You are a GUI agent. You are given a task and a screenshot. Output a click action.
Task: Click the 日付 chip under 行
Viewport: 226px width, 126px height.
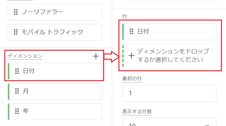tap(169, 32)
